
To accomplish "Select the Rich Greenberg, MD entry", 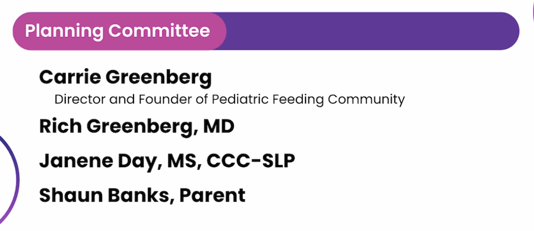I will point(137,127).
